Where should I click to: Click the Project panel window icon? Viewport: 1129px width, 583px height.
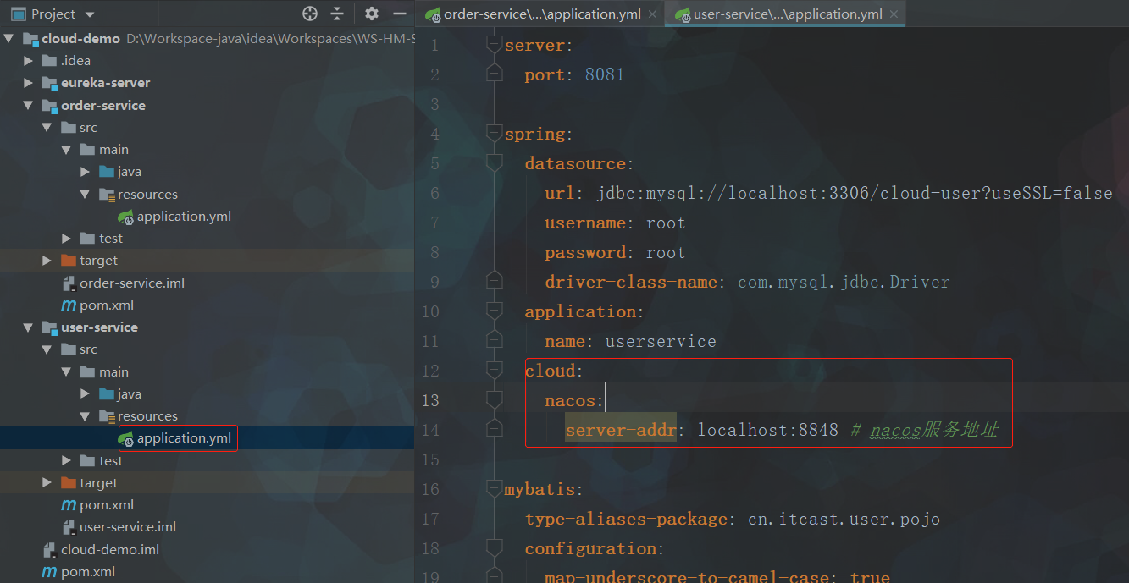pyautogui.click(x=19, y=14)
